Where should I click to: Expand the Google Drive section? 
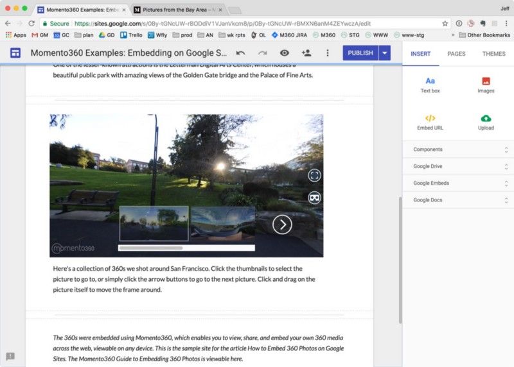(458, 166)
